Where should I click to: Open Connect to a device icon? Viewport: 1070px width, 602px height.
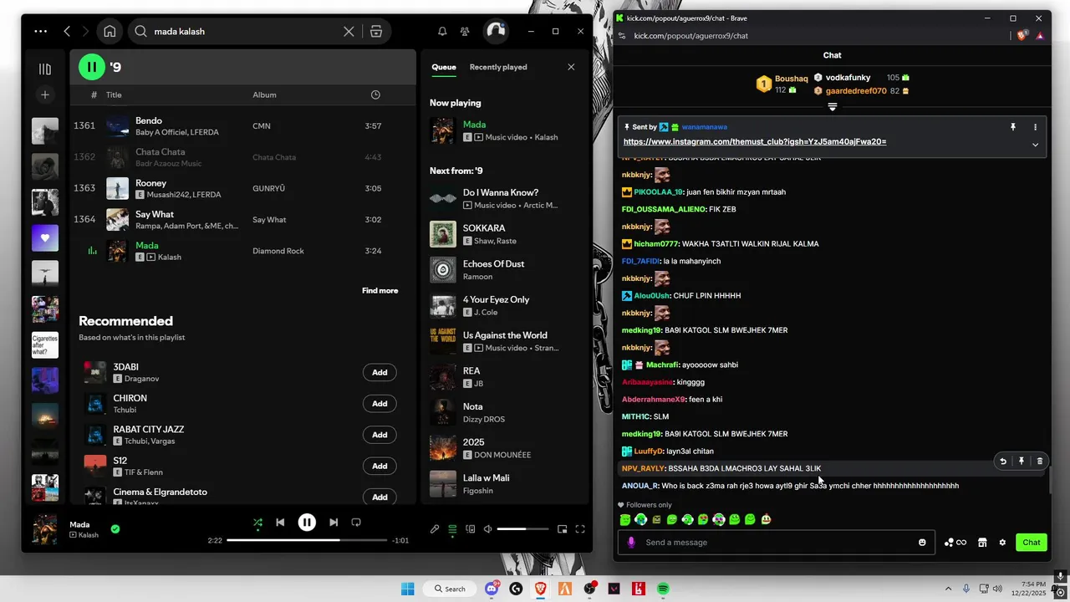tap(470, 529)
